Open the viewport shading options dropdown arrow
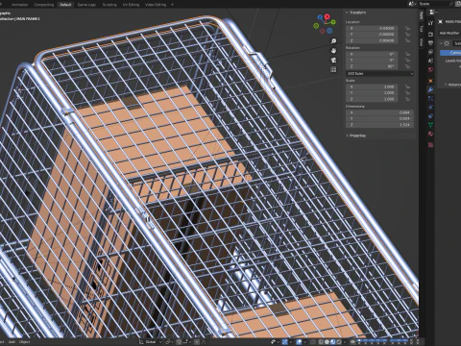The width and height of the screenshot is (461, 346). tap(345, 342)
